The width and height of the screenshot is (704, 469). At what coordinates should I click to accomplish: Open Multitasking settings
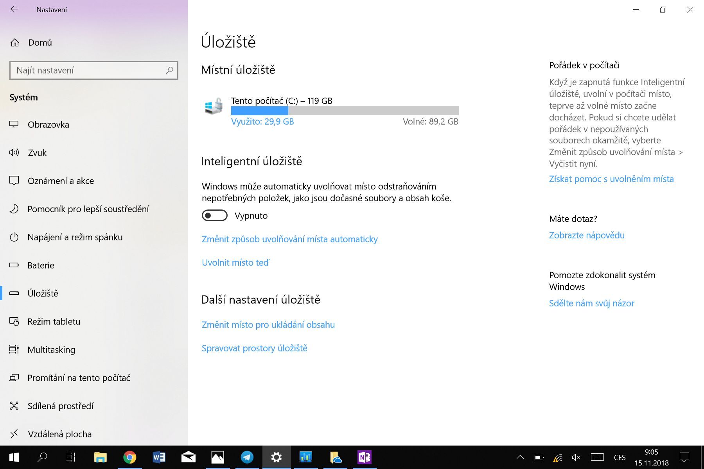[51, 349]
